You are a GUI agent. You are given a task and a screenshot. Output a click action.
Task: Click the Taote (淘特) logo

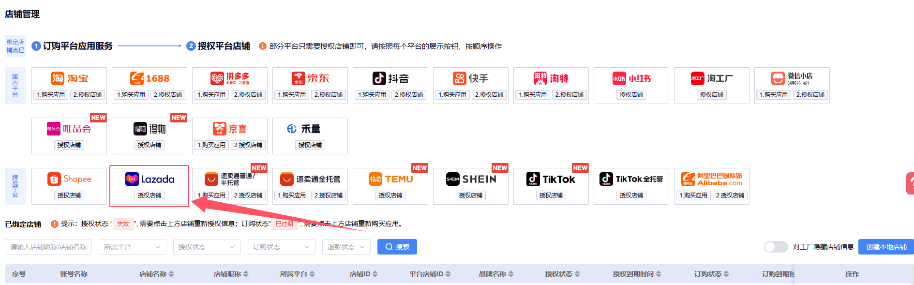click(x=551, y=78)
